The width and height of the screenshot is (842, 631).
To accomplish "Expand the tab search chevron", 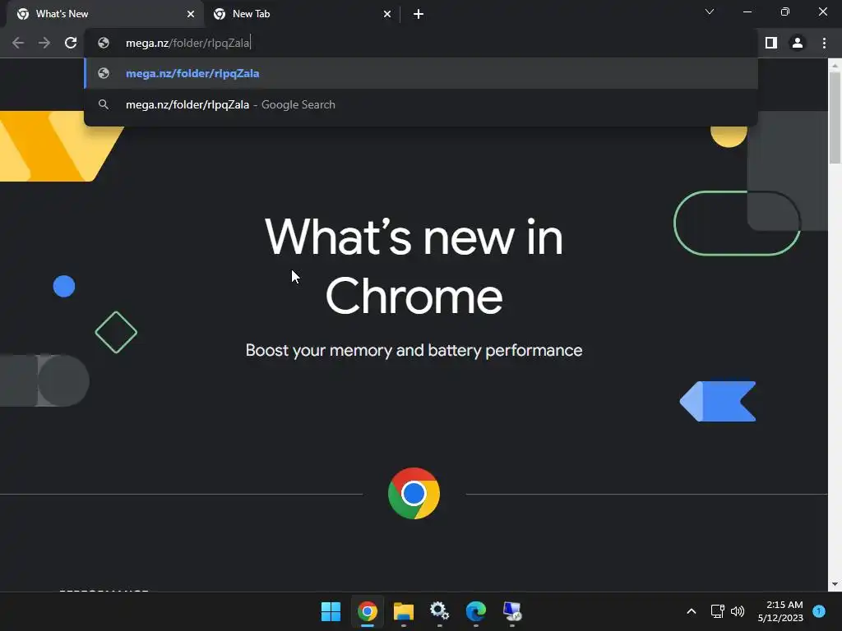I will point(710,12).
